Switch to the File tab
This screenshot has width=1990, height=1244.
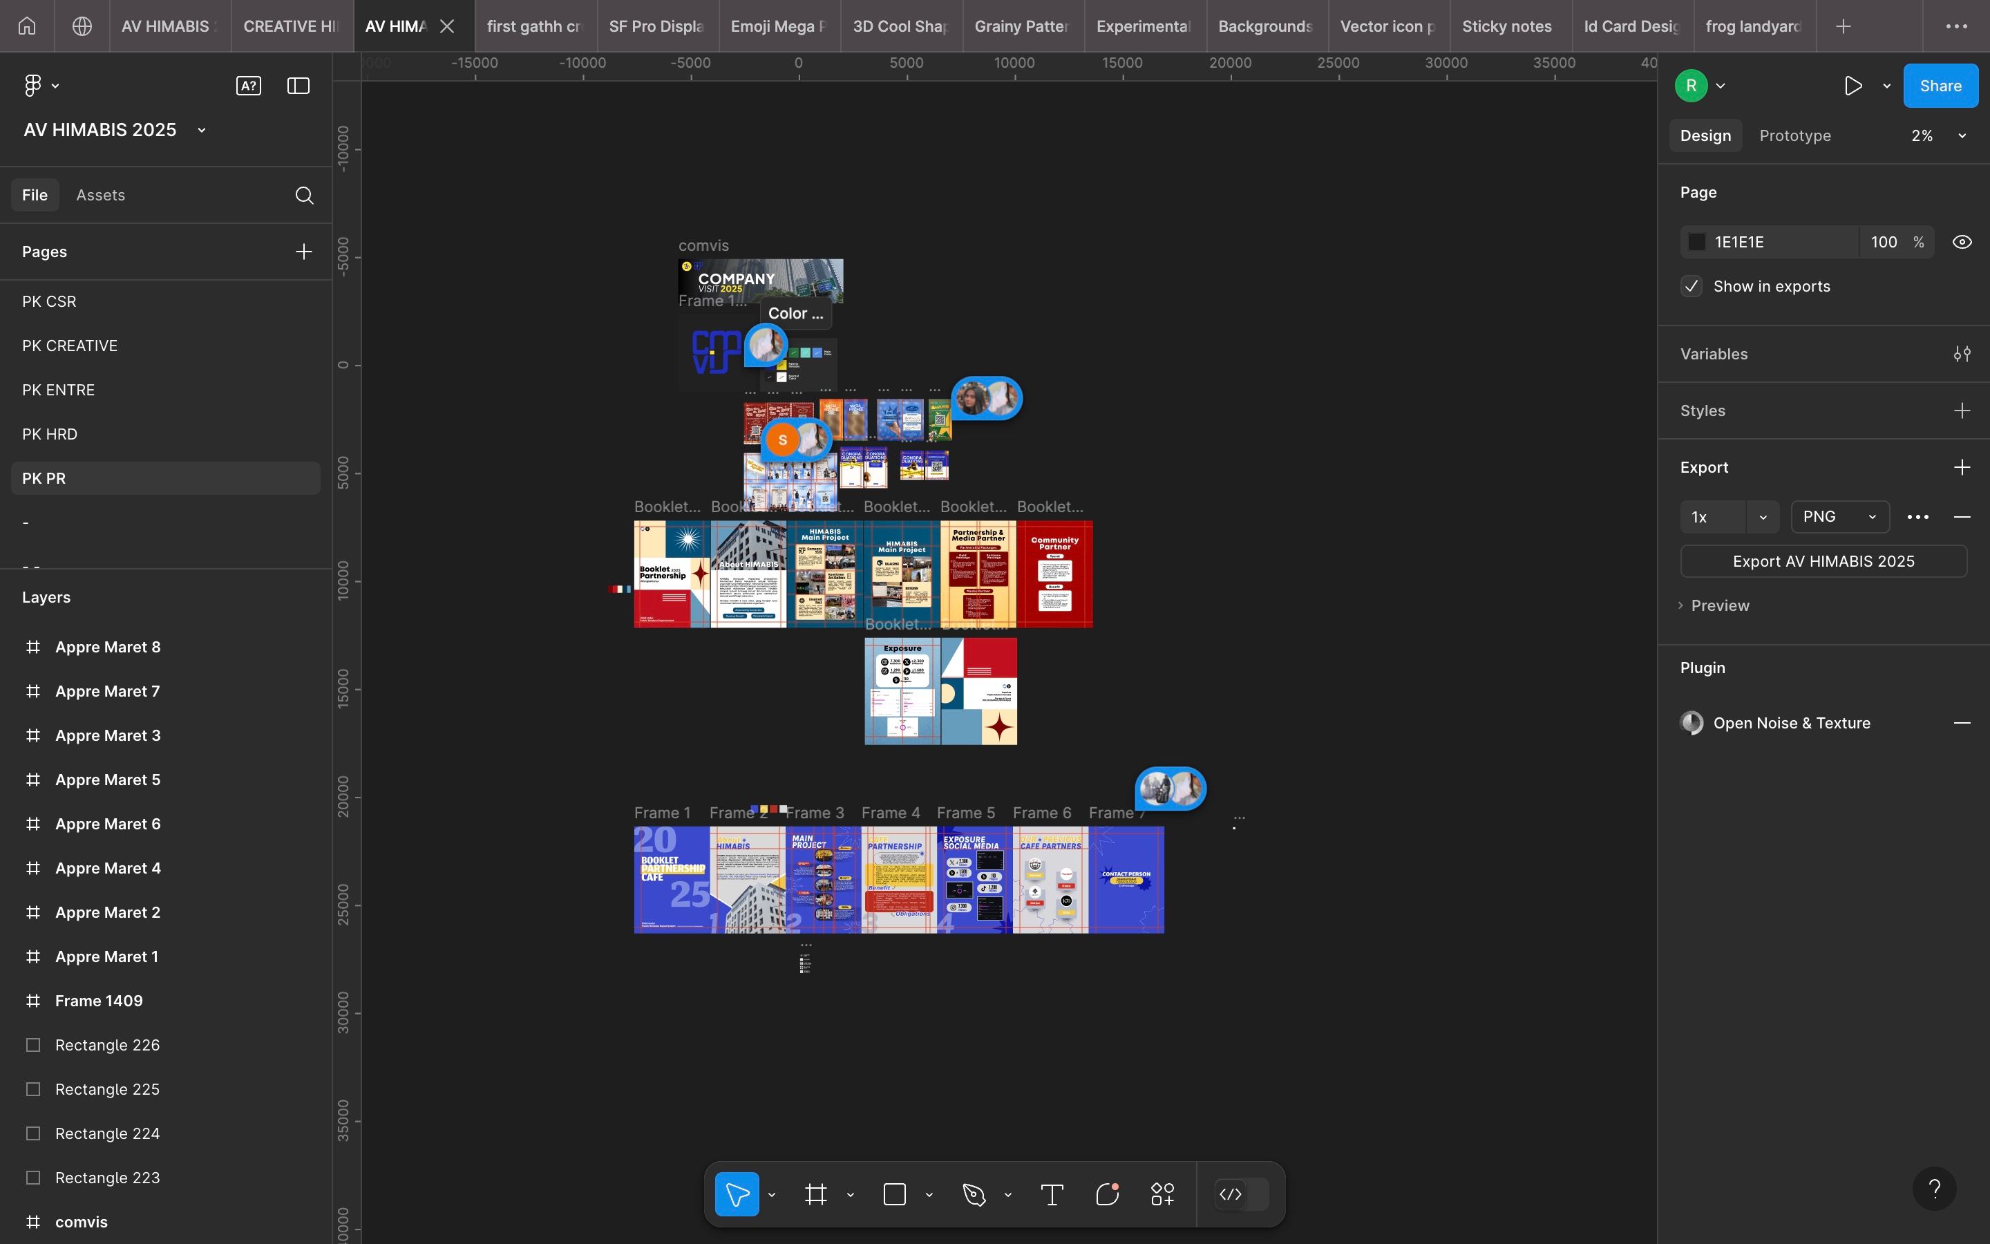(x=35, y=195)
